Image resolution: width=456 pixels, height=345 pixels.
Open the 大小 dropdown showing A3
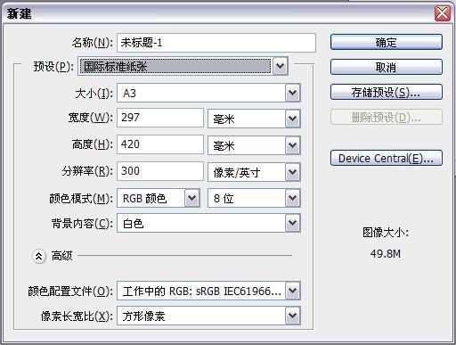point(208,93)
